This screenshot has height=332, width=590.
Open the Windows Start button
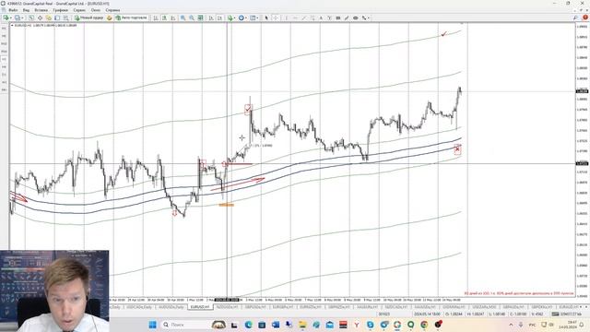point(152,325)
